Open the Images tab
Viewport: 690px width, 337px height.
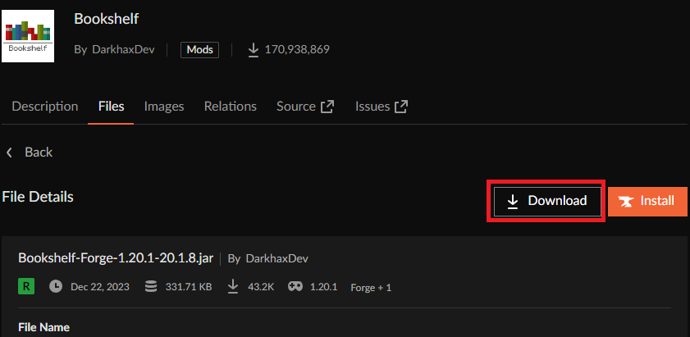pos(164,107)
